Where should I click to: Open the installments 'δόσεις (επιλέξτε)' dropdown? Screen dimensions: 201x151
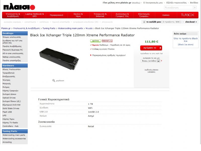point(150,61)
